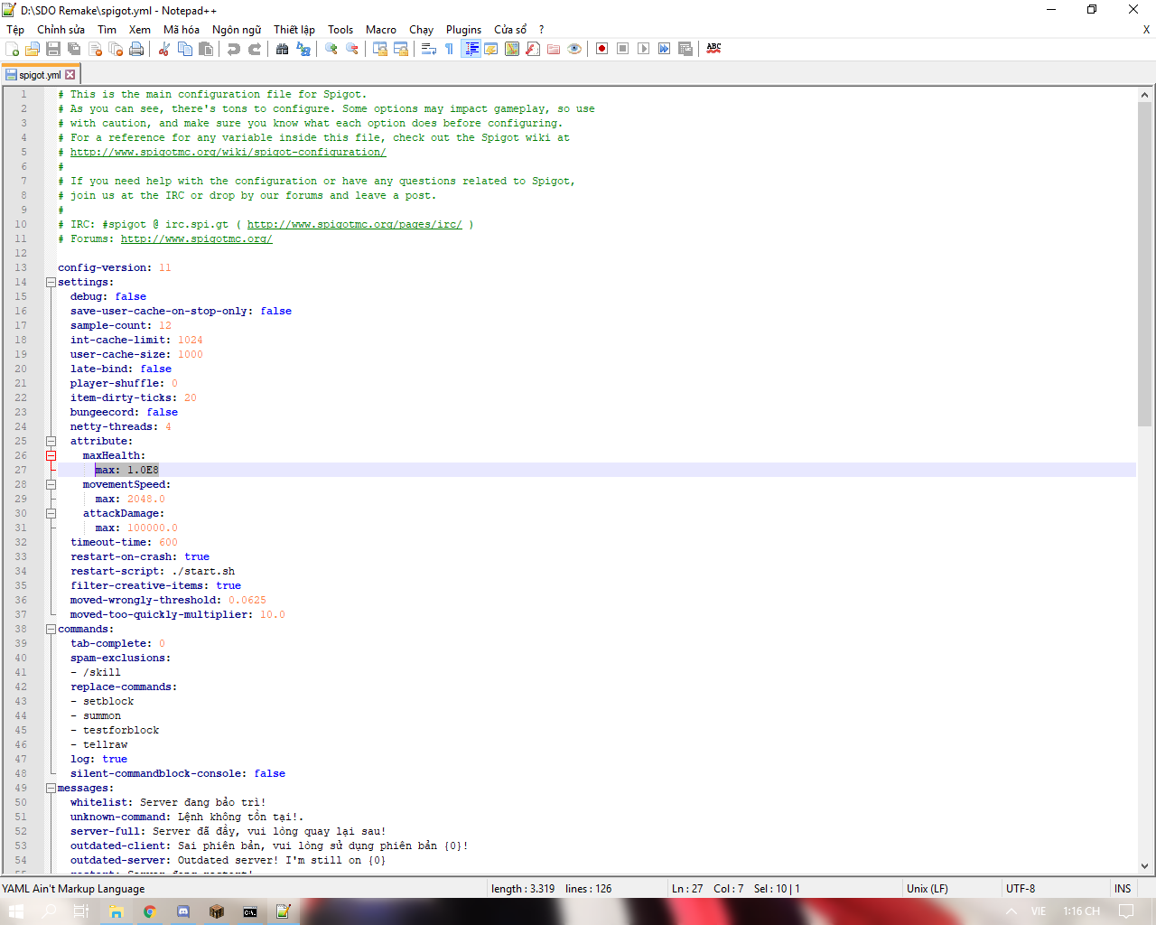
Task: Click the vertical scrollbar thumb
Action: point(1144,262)
